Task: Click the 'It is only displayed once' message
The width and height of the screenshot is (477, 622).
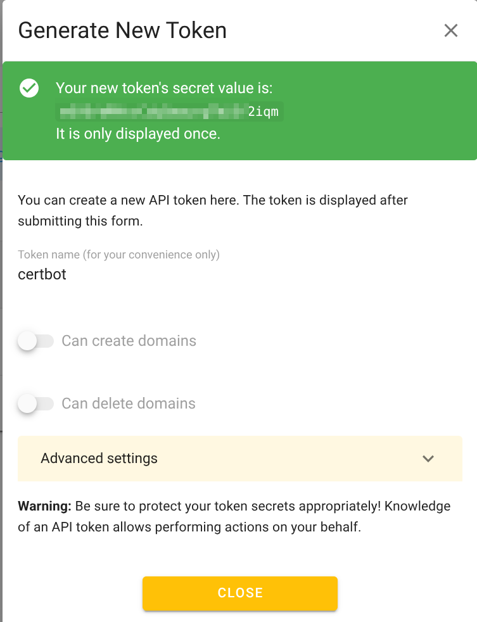Action: 138,134
